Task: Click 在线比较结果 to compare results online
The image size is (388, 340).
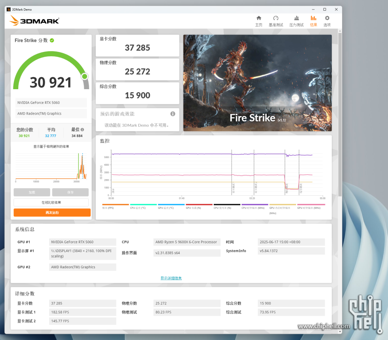Action: (x=51, y=202)
